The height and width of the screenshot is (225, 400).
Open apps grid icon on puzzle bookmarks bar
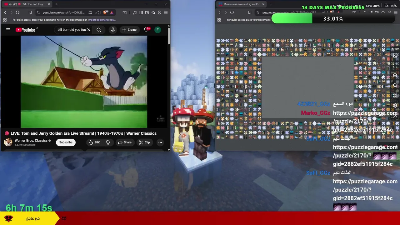219,20
